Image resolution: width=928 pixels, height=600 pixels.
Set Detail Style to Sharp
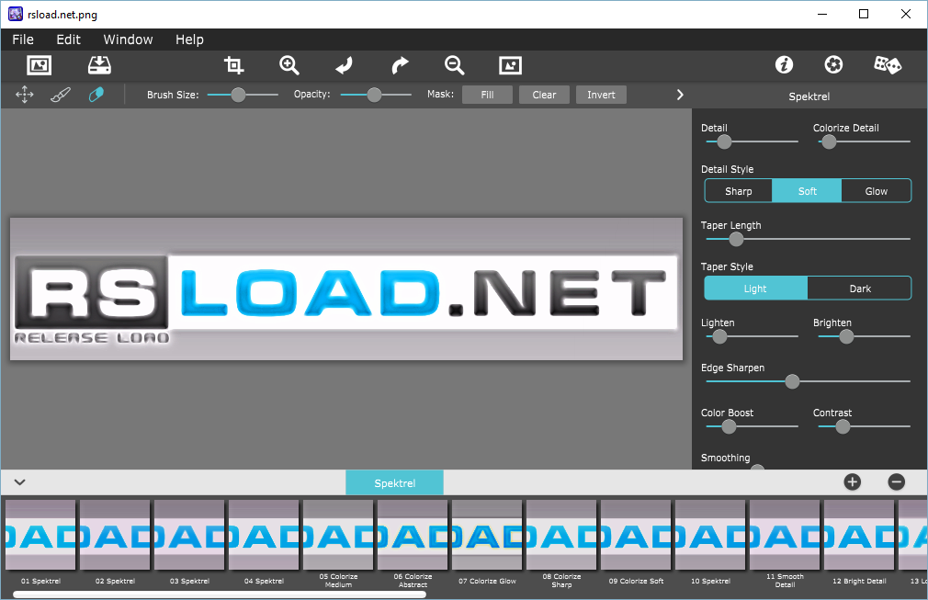click(739, 191)
